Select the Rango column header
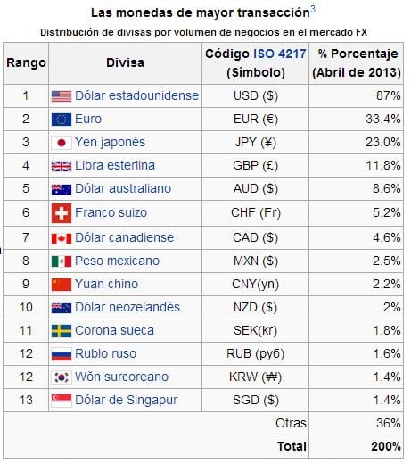This screenshot has width=411, height=464. coord(26,63)
